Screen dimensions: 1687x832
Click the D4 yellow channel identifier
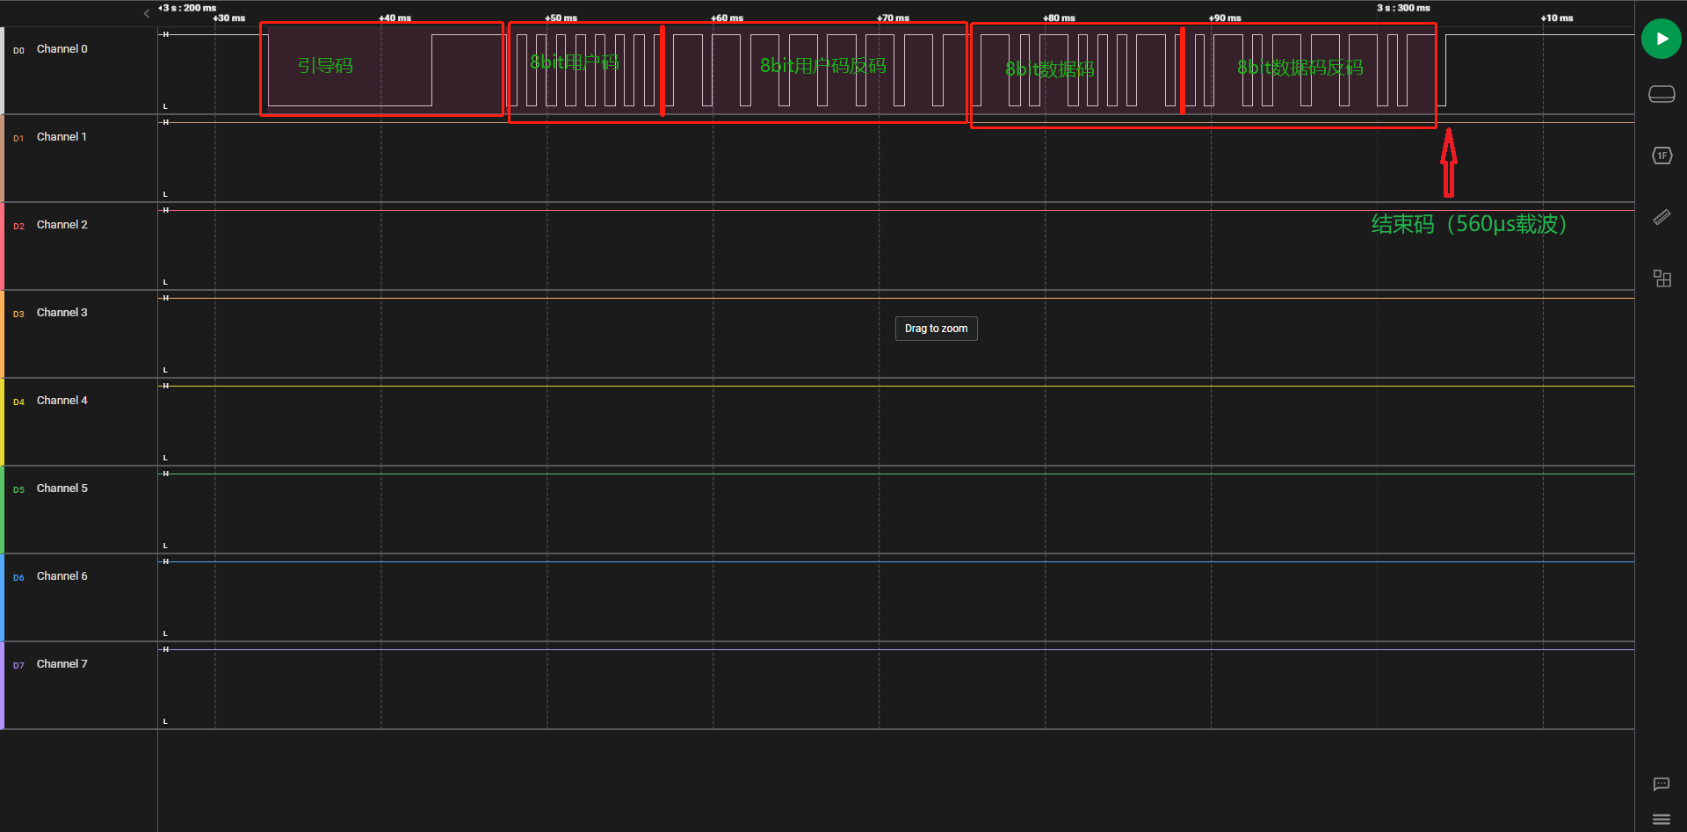click(18, 402)
